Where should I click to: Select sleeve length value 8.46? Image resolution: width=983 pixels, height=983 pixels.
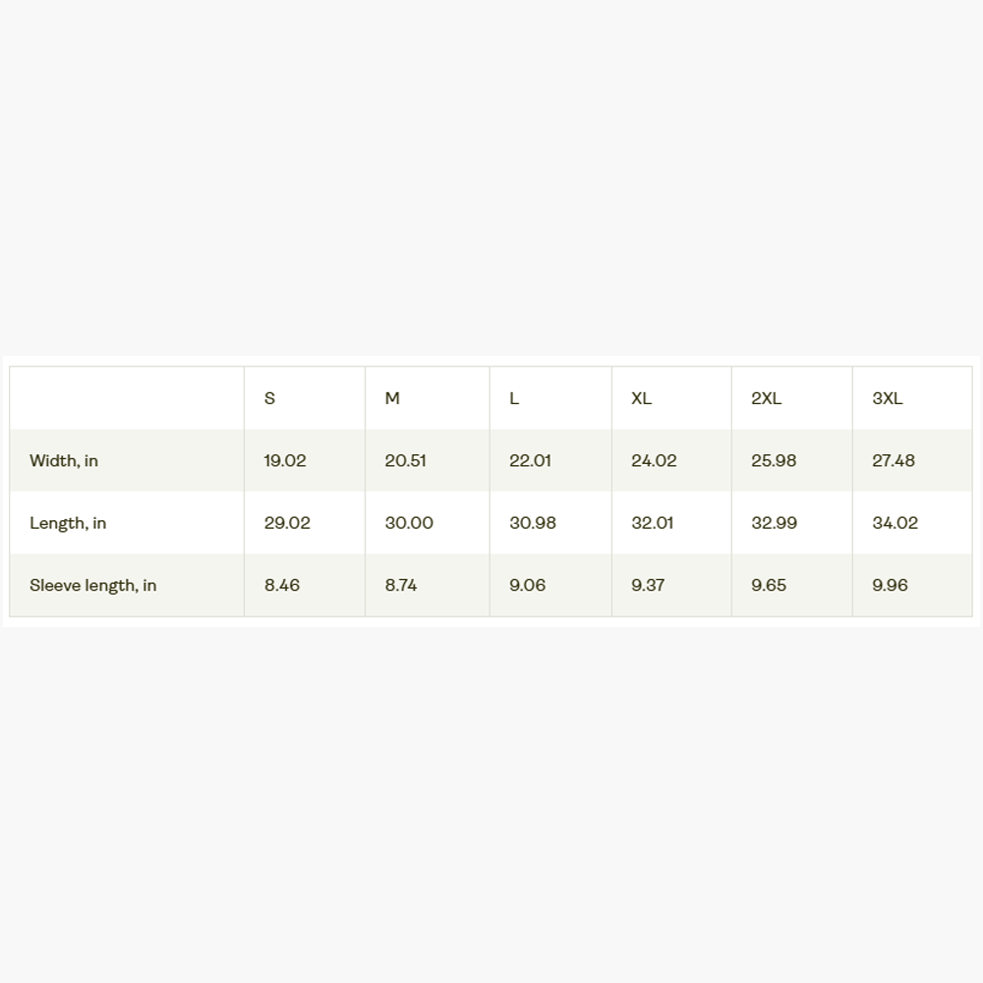[x=281, y=585]
